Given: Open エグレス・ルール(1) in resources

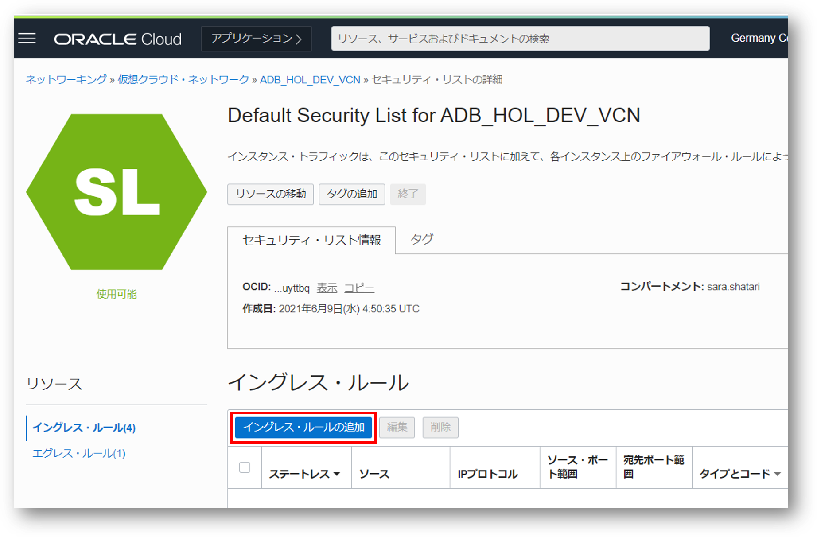Looking at the screenshot, I should (x=79, y=453).
